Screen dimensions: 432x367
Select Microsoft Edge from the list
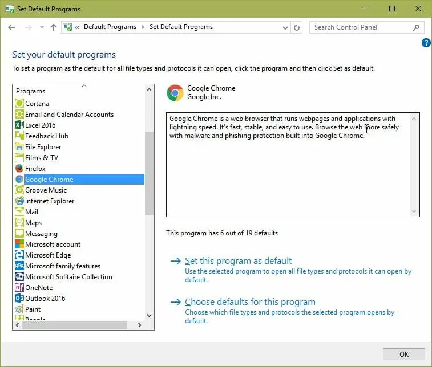click(x=48, y=255)
